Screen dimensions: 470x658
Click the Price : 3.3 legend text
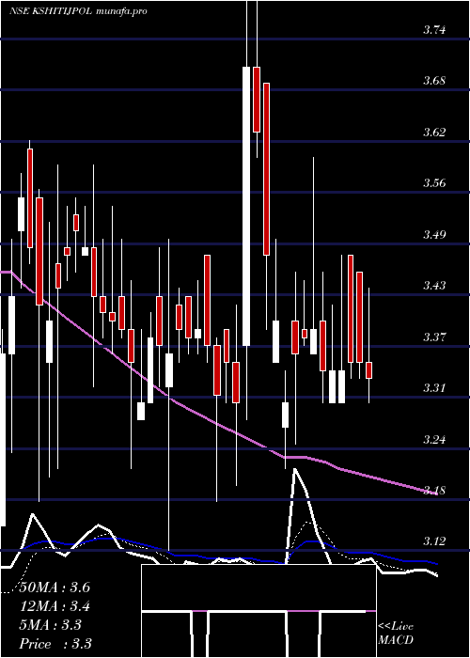tap(55, 644)
